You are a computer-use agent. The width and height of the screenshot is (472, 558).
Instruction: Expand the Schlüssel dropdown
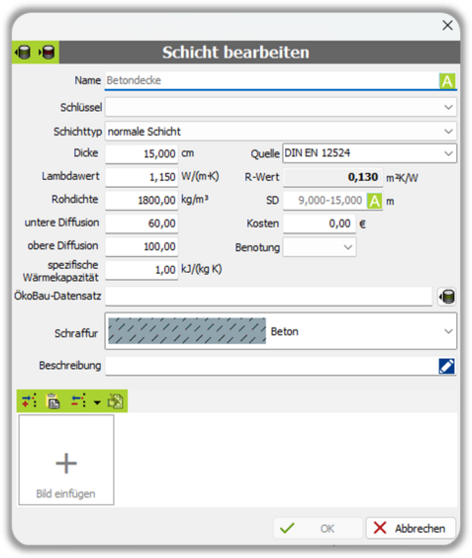point(448,107)
